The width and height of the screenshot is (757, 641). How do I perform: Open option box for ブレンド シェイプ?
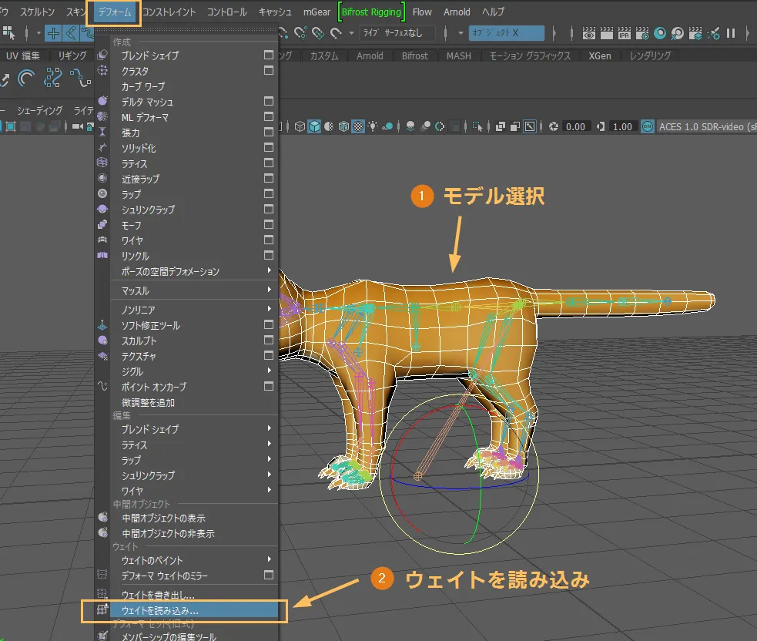click(269, 55)
